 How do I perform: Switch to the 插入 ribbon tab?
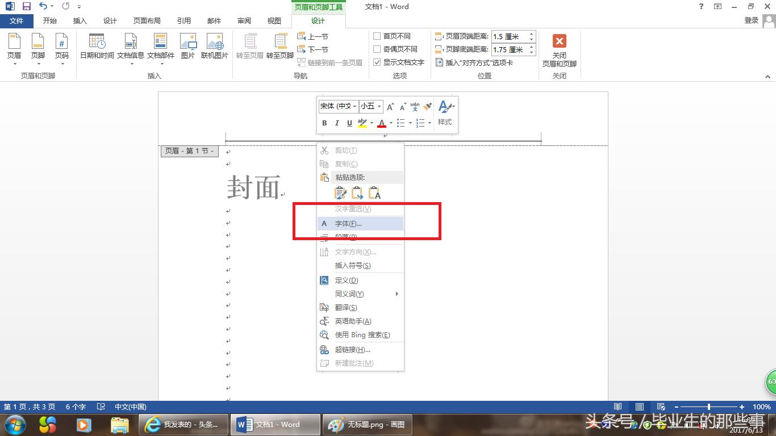79,20
